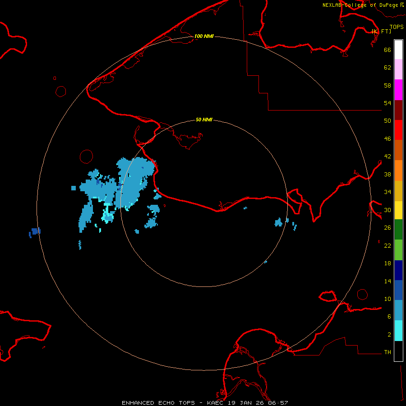Click the 06:57 timestamp in the caption
This screenshot has height=406, width=406.
pyautogui.click(x=278, y=403)
